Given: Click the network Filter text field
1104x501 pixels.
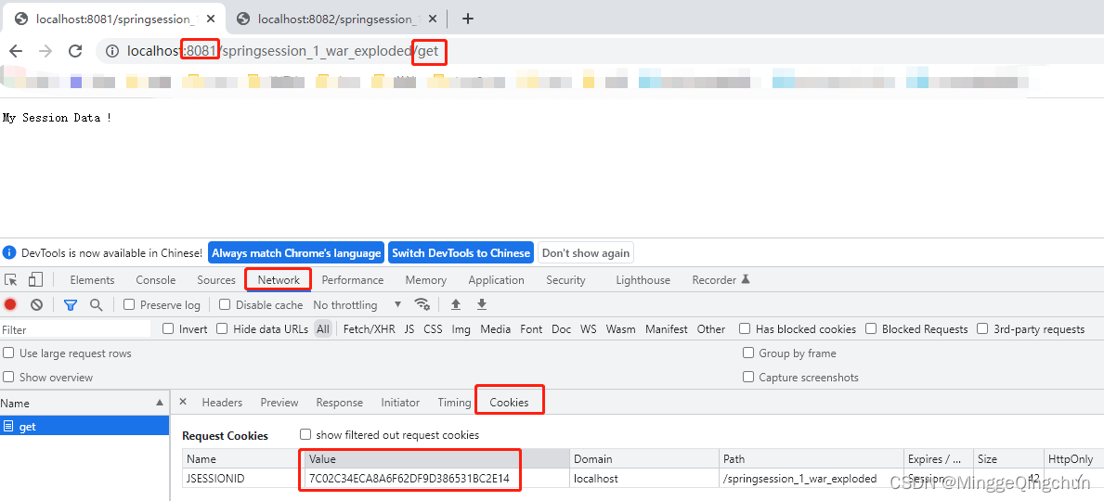Looking at the screenshot, I should pyautogui.click(x=75, y=329).
